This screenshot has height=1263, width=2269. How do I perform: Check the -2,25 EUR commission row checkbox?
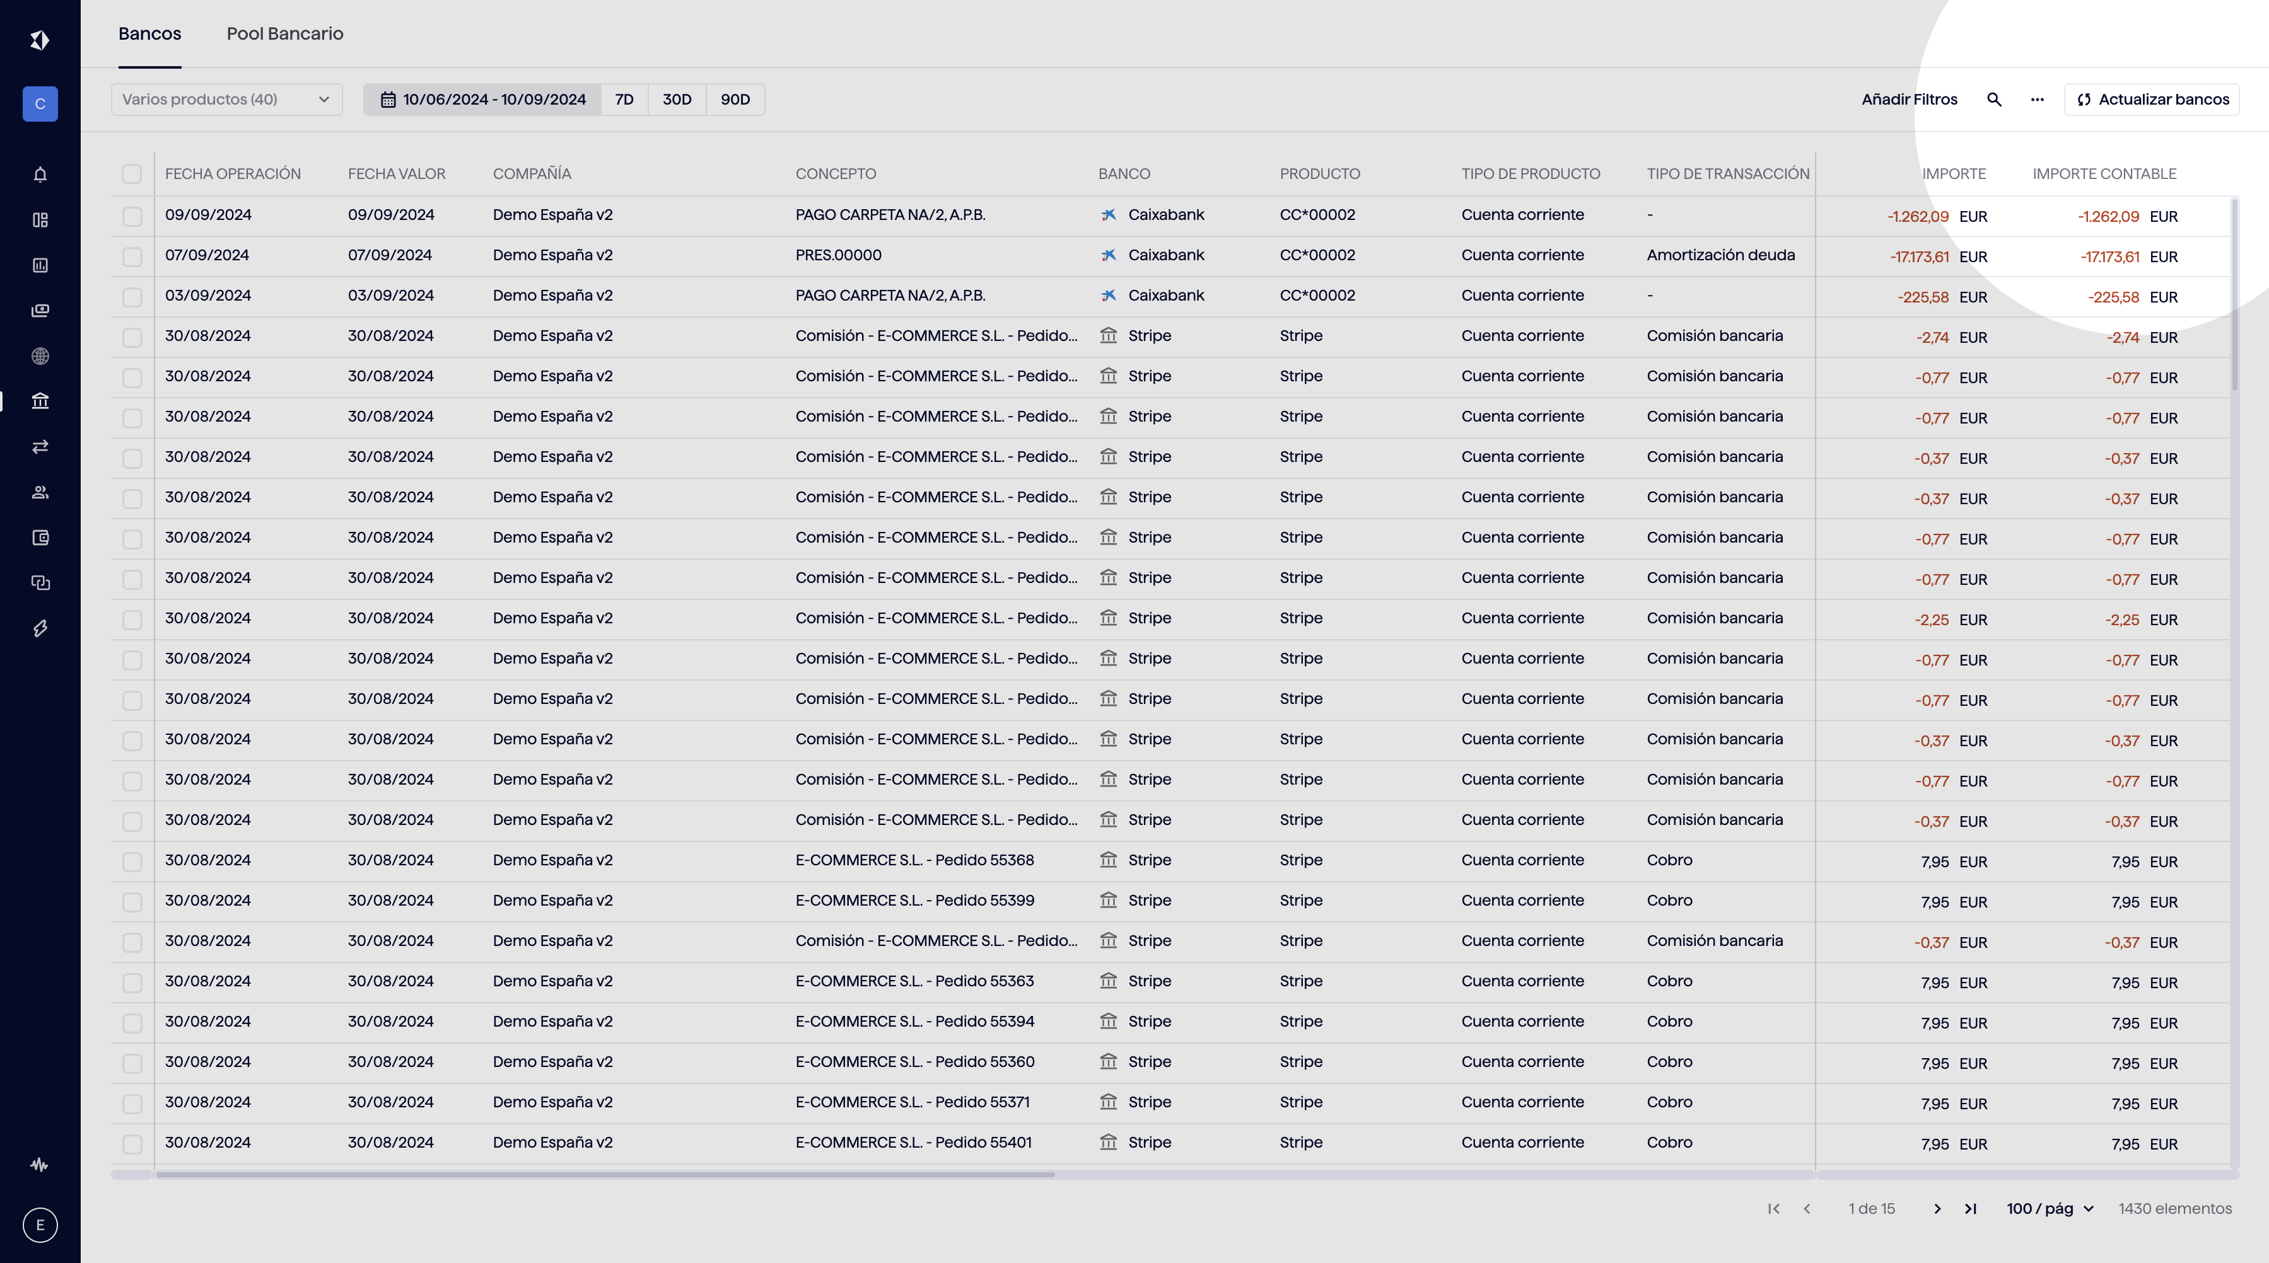(x=132, y=620)
